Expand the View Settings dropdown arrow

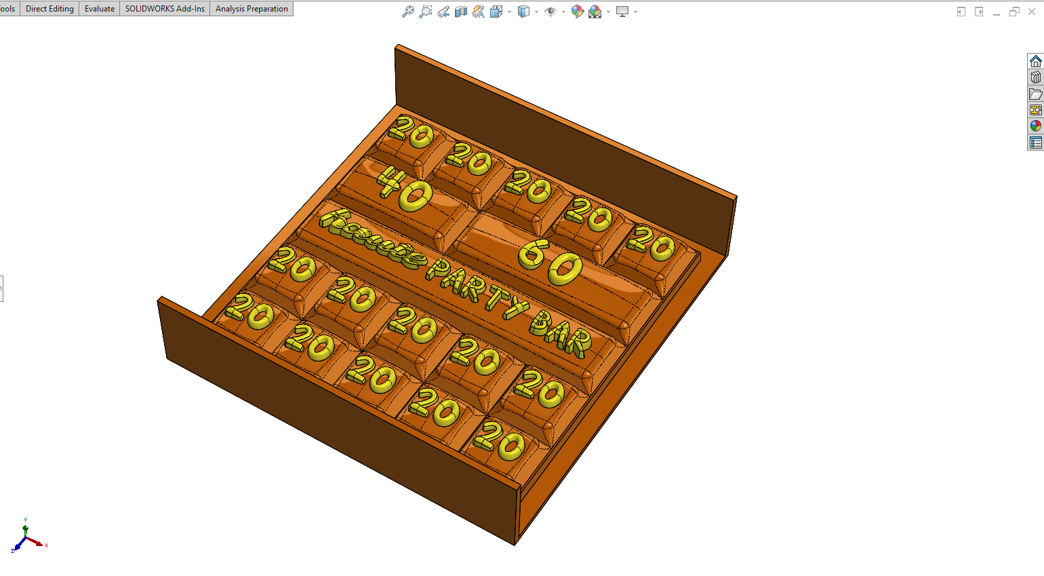[x=635, y=12]
